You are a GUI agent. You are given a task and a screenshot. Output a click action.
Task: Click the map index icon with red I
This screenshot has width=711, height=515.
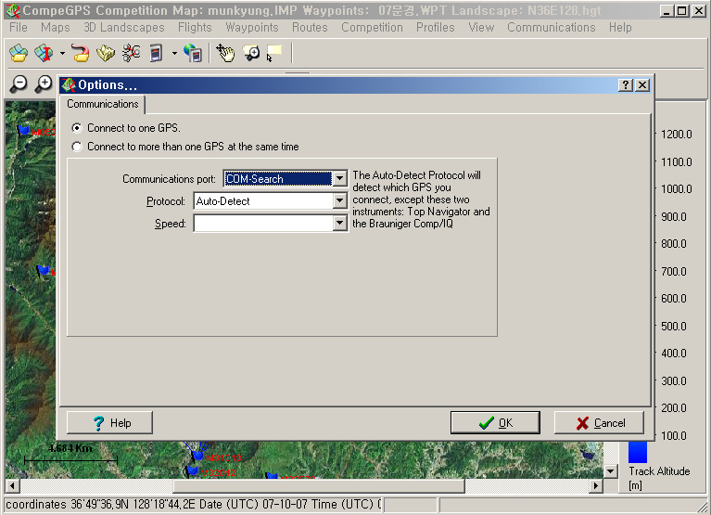pyautogui.click(x=44, y=53)
